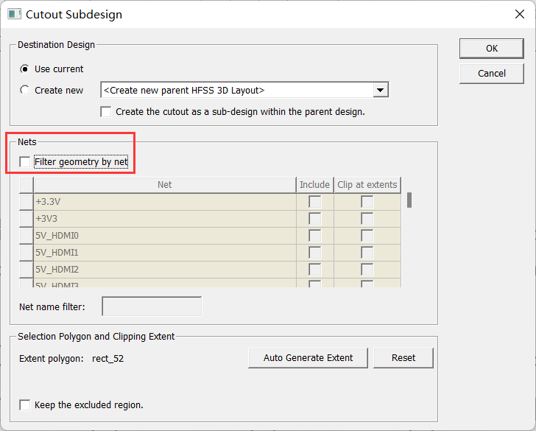The width and height of the screenshot is (536, 431).
Task: Click the Clip at extents column header
Action: click(367, 185)
